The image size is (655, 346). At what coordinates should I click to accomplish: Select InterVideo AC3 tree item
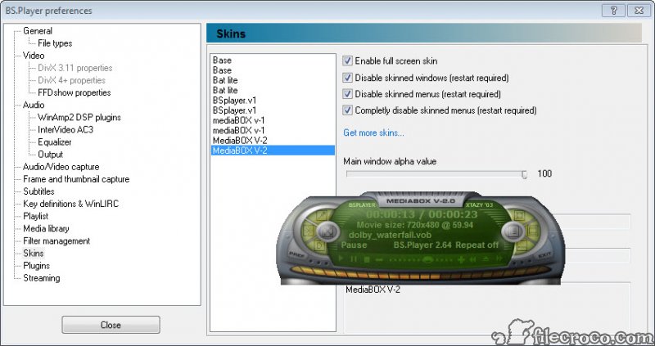65,130
